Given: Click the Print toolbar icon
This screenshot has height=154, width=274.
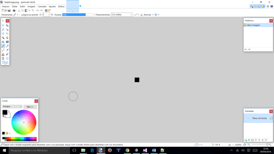Looking at the screenshot, I should 14,10.
